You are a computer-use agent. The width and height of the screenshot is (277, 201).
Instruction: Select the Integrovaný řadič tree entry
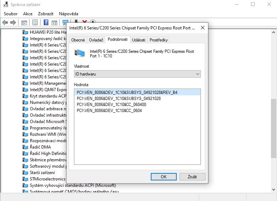44,39
